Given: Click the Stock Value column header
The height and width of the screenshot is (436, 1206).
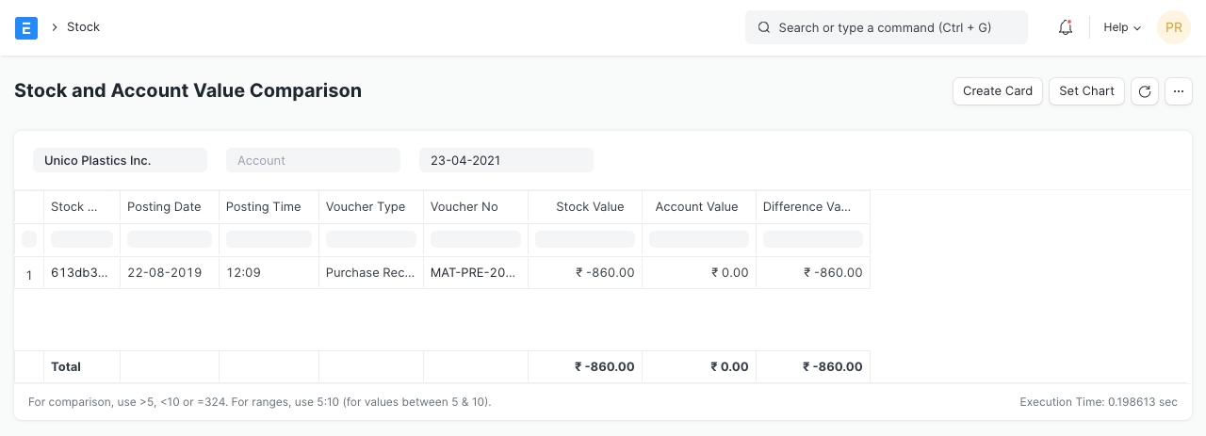Looking at the screenshot, I should pos(589,207).
